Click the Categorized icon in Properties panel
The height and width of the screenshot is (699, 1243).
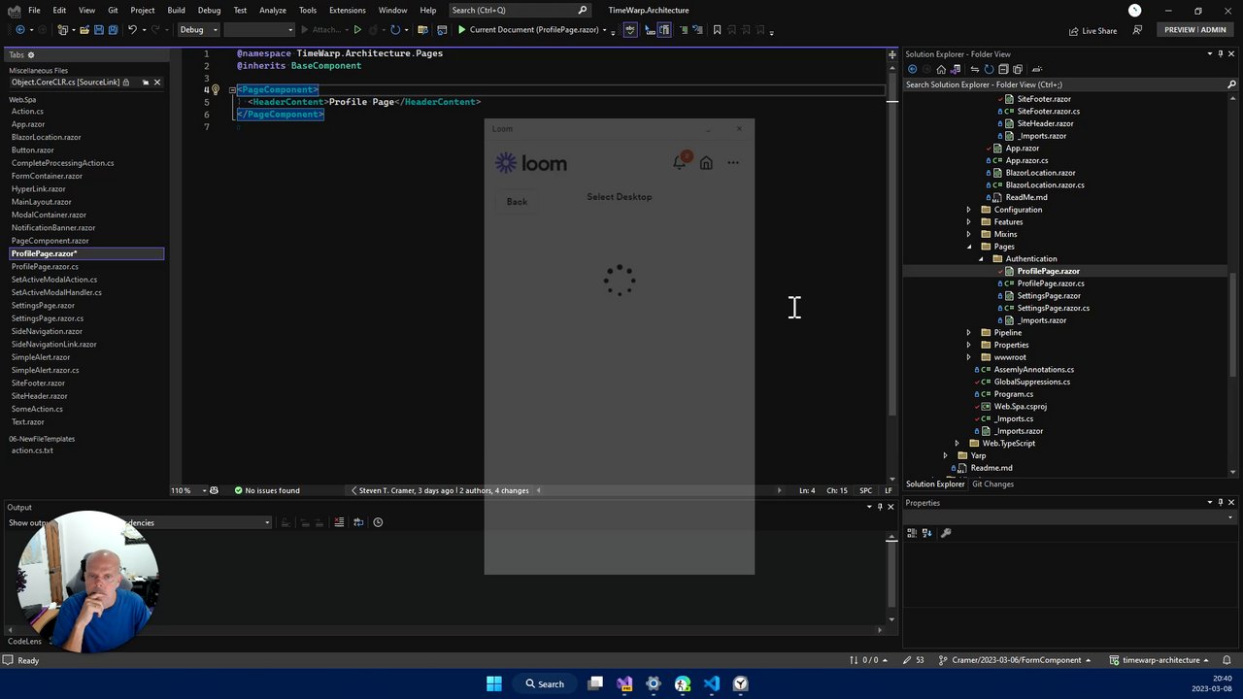pyautogui.click(x=912, y=533)
